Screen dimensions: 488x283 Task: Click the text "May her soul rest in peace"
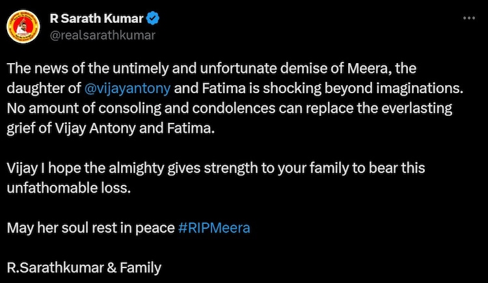[91, 228]
